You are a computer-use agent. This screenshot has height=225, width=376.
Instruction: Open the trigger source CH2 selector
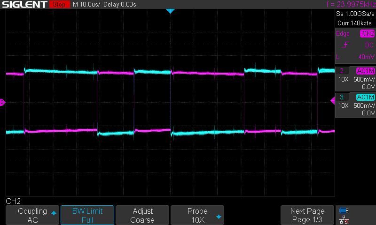pyautogui.click(x=367, y=34)
